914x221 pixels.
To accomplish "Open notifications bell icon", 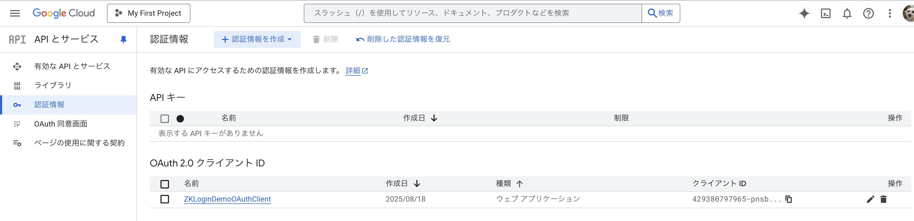I will click(x=847, y=13).
